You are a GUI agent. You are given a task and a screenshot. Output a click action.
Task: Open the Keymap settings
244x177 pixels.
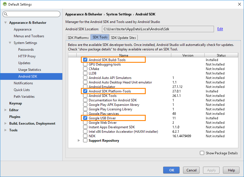pos(15,103)
